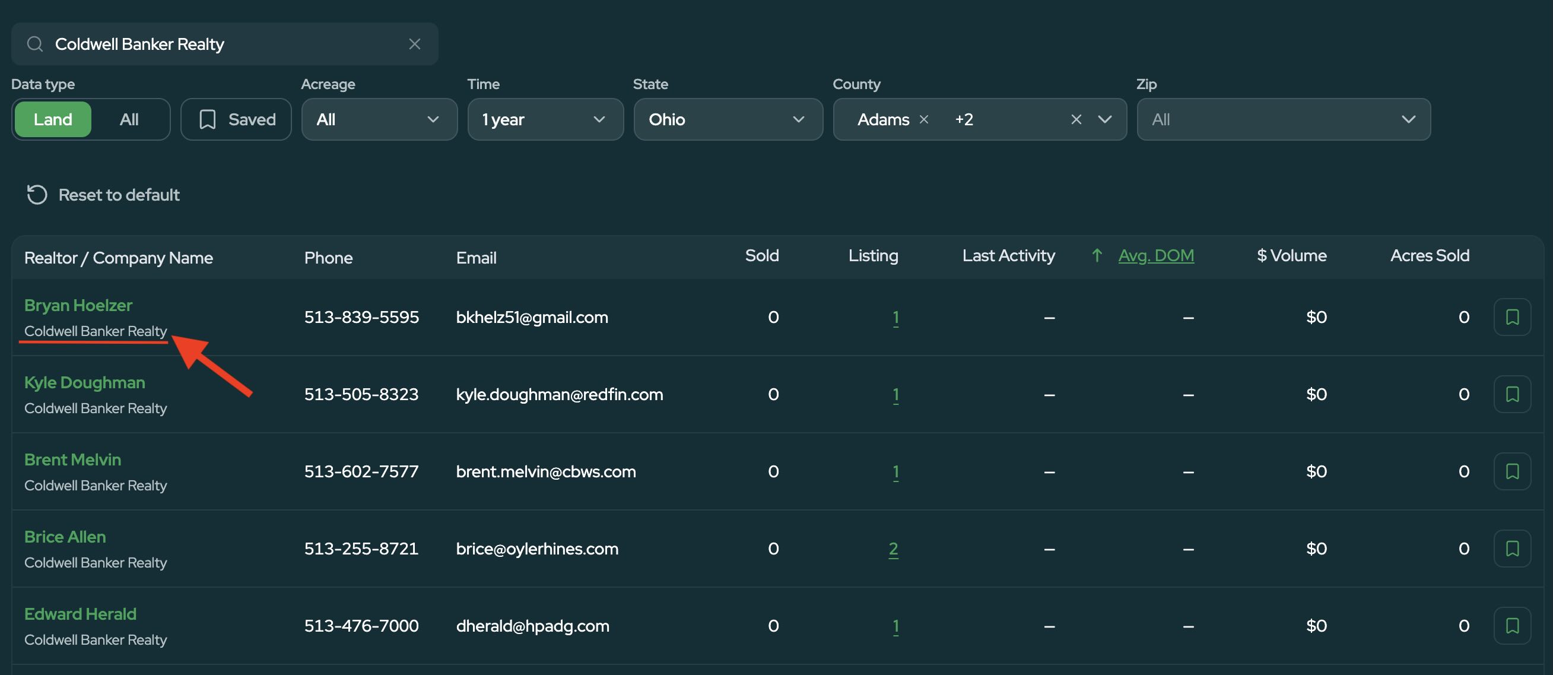
Task: Click the Phone column header
Action: click(328, 258)
